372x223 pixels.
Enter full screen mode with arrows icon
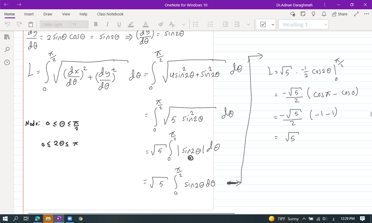[356, 14]
